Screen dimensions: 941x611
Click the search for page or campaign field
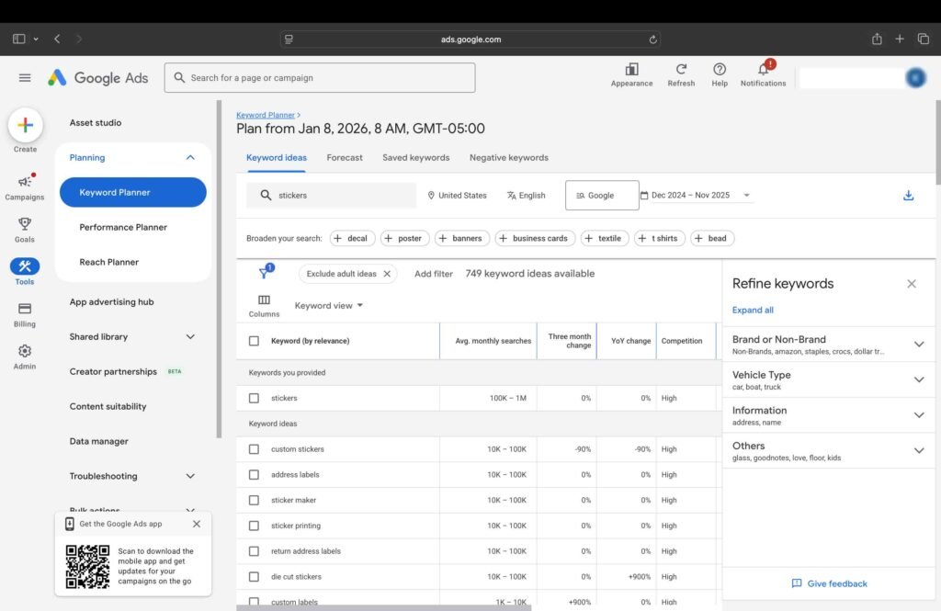click(x=320, y=78)
